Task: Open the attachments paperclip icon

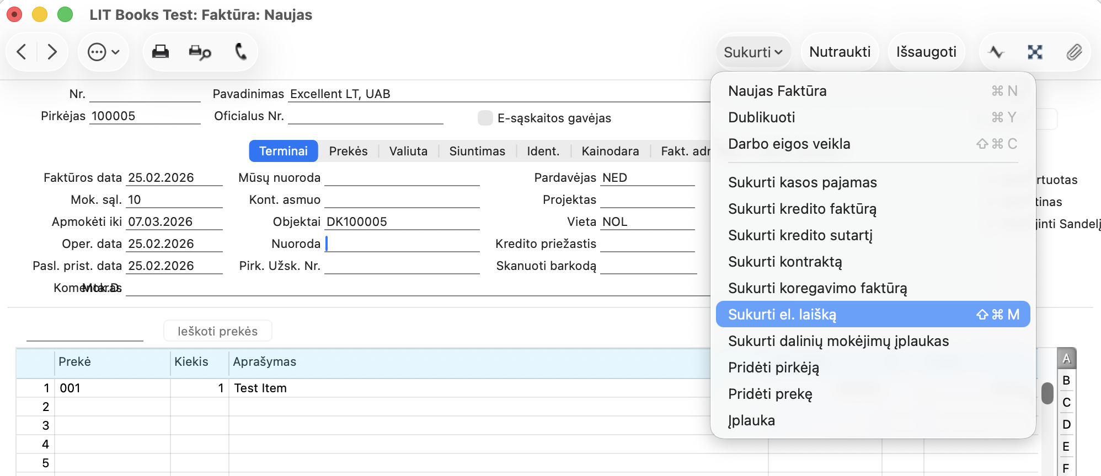Action: (x=1073, y=52)
